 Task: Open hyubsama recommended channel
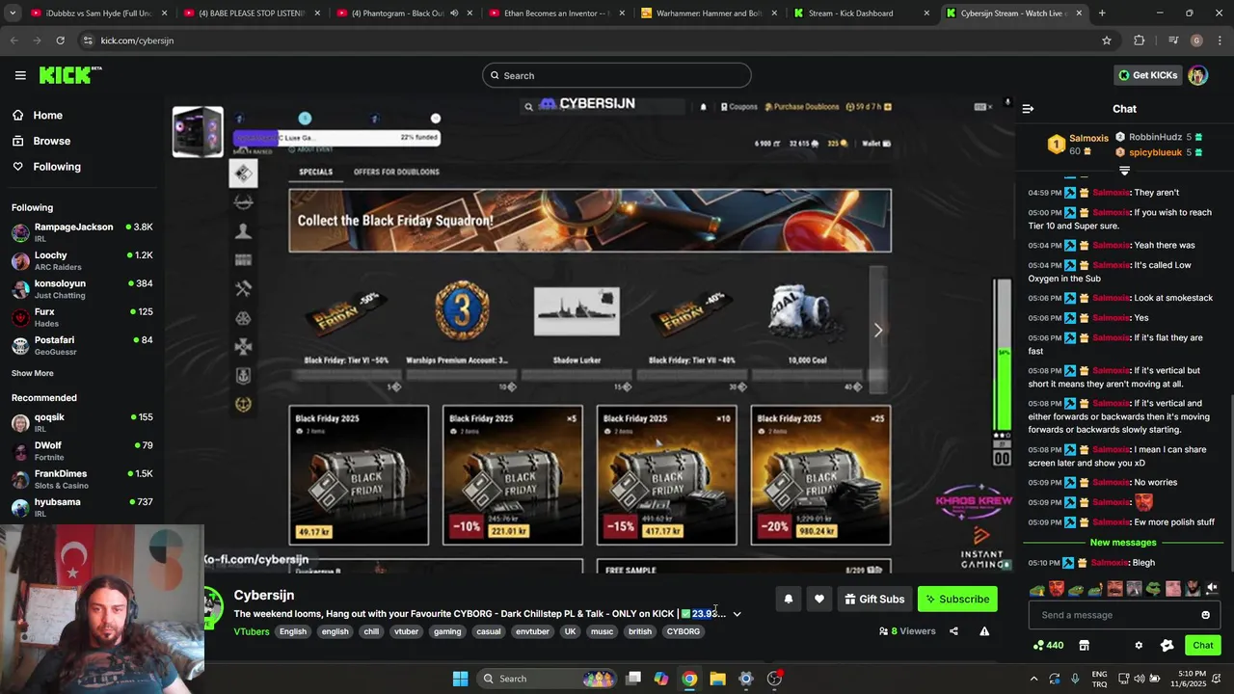[x=82, y=507]
